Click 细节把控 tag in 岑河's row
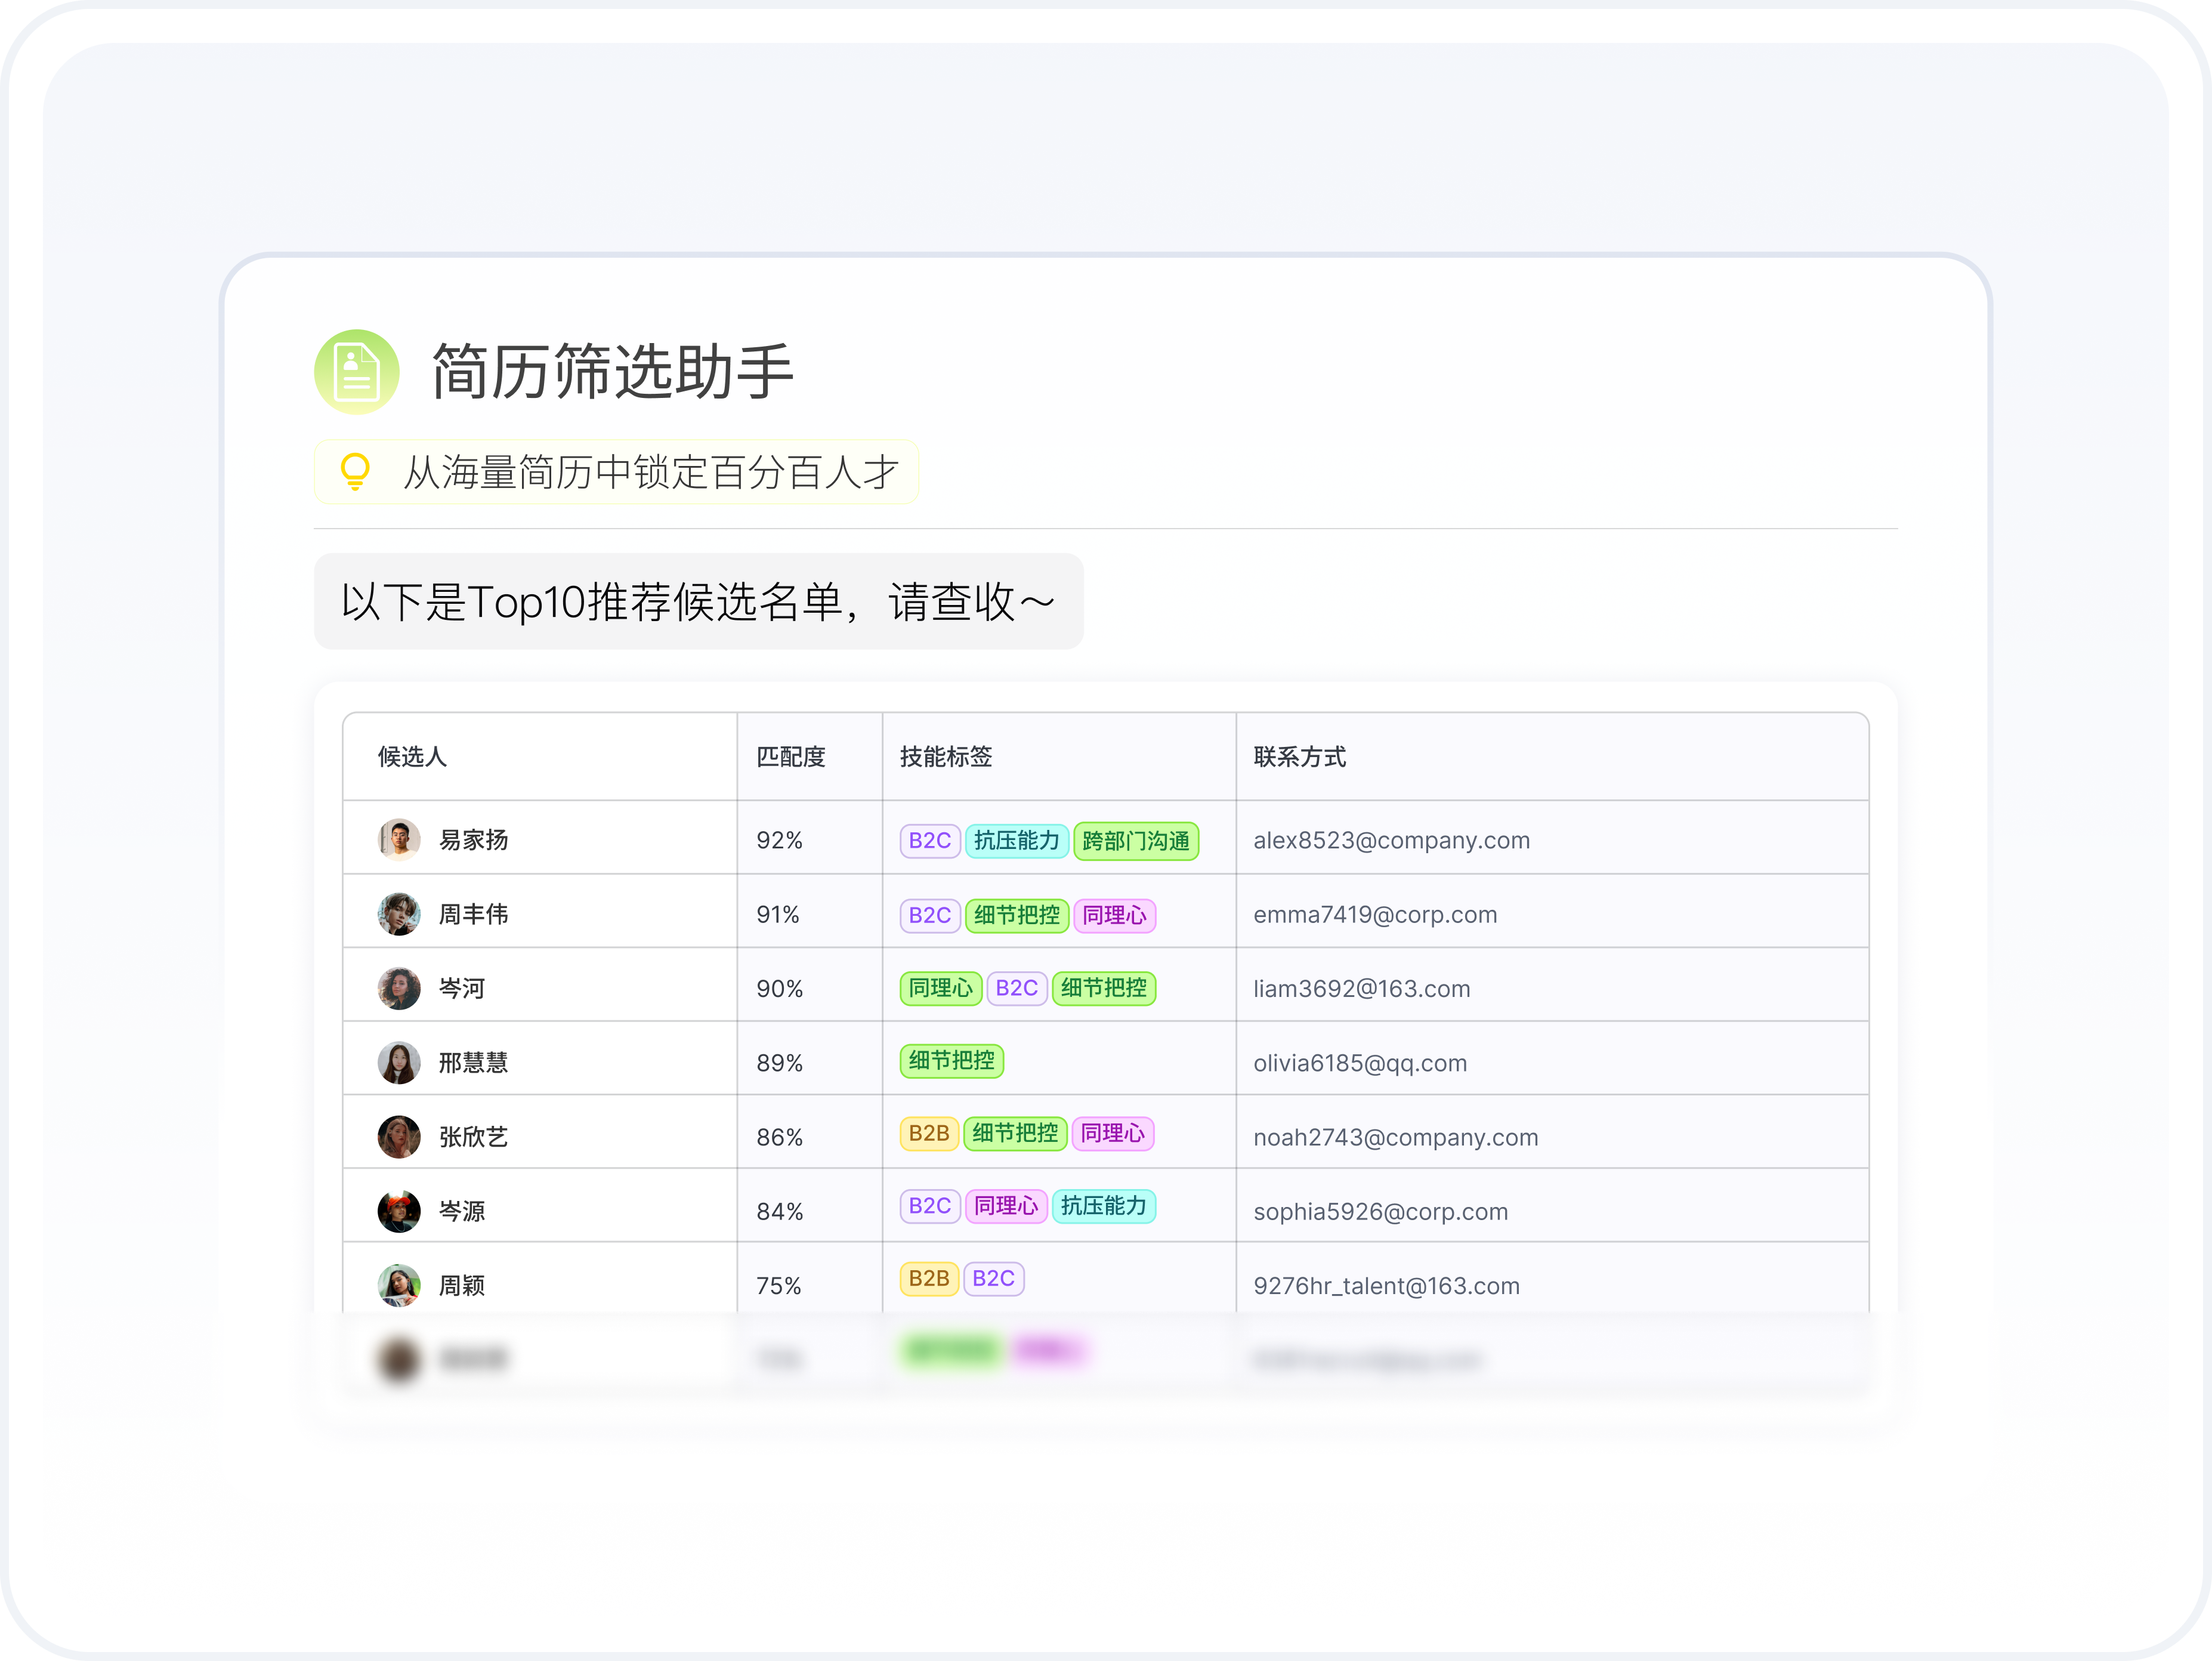 tap(1104, 988)
